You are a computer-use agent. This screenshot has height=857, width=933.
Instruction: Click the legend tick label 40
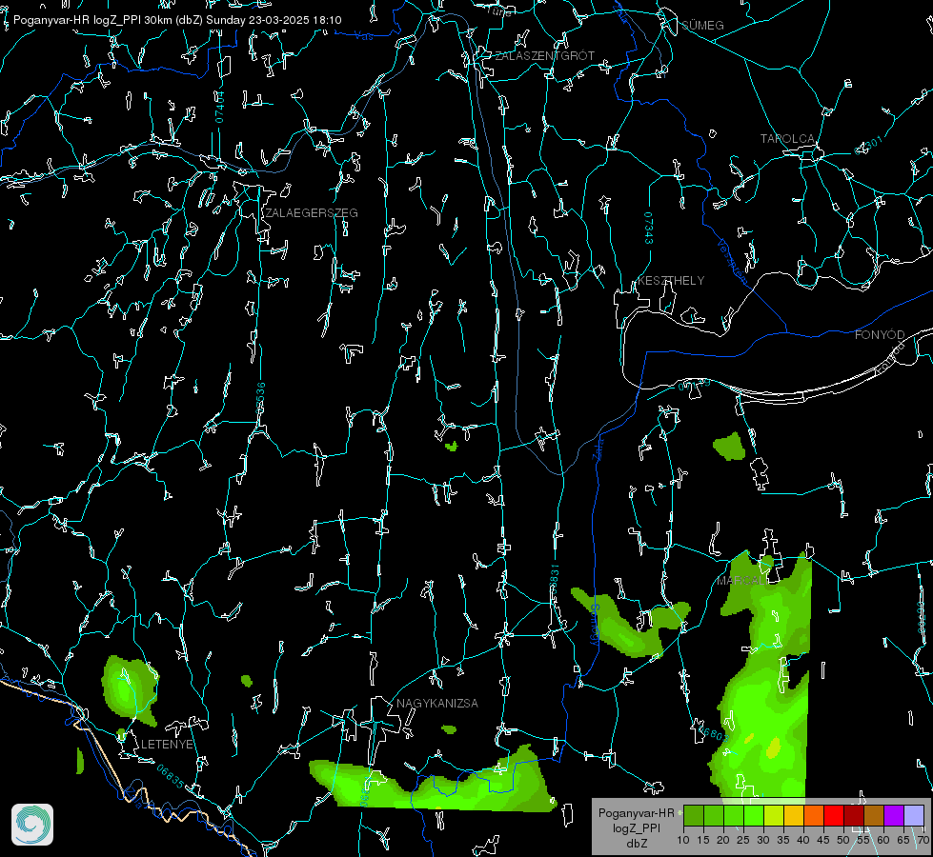pyautogui.click(x=803, y=840)
